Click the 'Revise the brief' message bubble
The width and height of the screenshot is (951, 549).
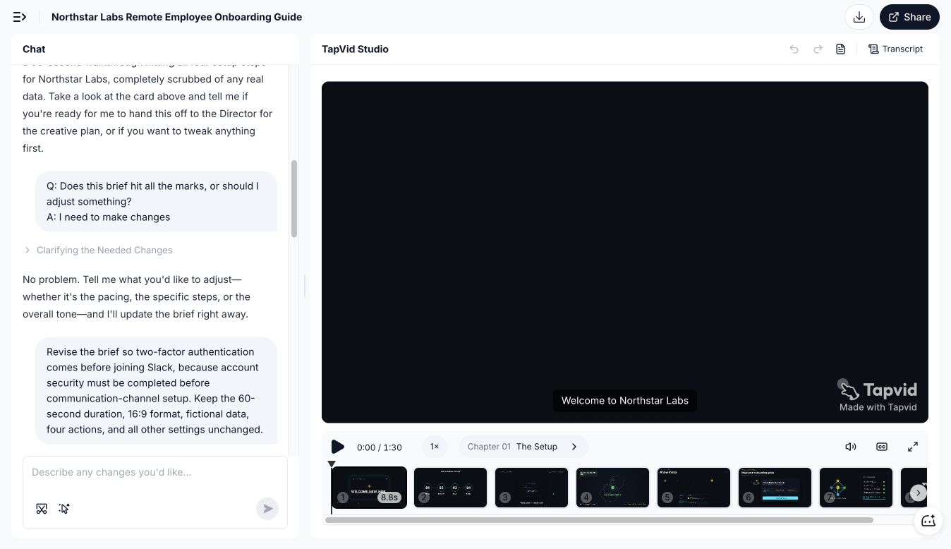coord(156,390)
